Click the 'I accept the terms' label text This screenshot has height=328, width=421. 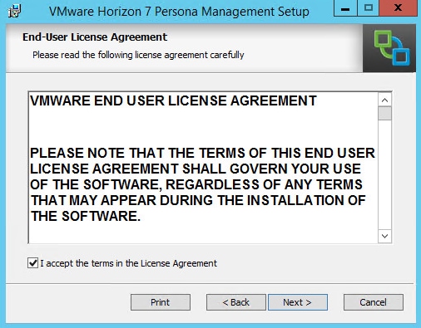(129, 263)
